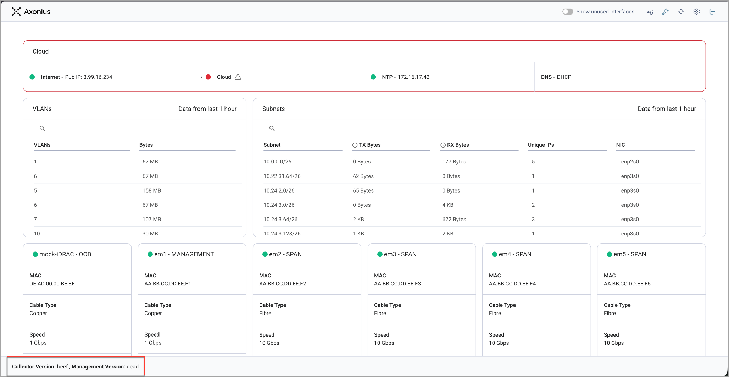Screen dimensions: 729x377
Task: Click the green dot on em2 SPAN card
Action: point(265,254)
